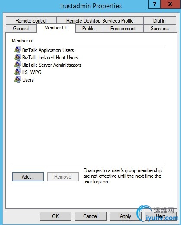The image size is (181, 225).
Task: Click the BizTalk Isolated Host Users group icon
Action: click(18, 57)
